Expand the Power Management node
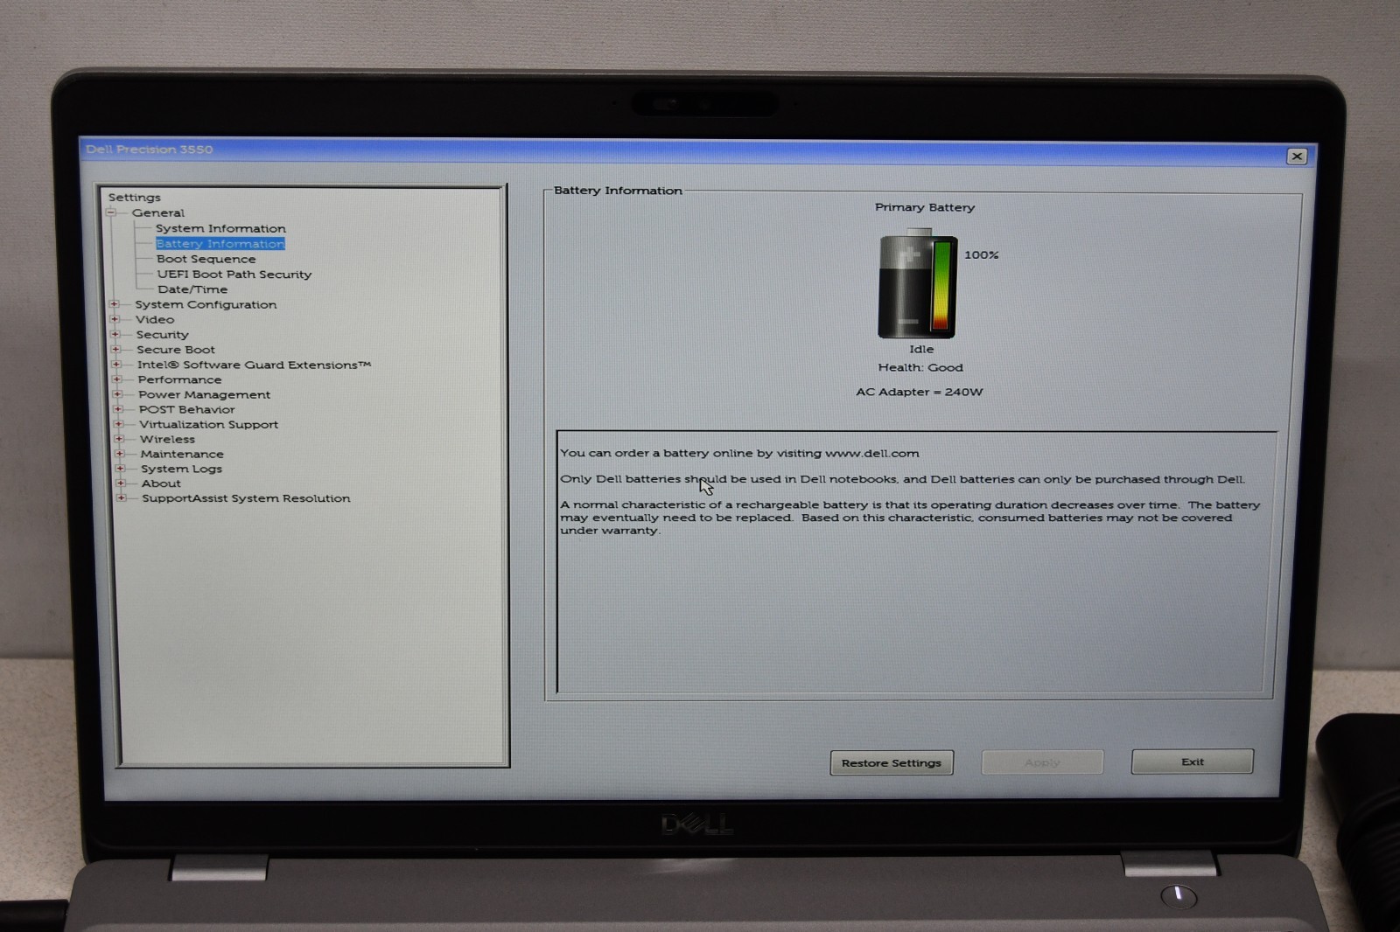Viewport: 1400px width, 932px height. pos(117,394)
